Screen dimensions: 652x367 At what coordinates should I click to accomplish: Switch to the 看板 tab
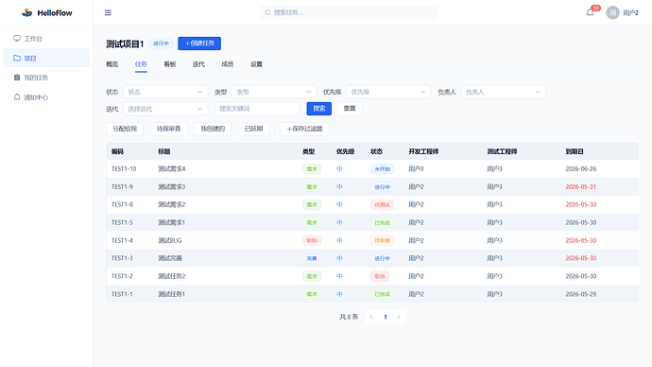(170, 64)
